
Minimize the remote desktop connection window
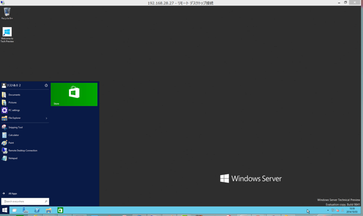point(339,3)
